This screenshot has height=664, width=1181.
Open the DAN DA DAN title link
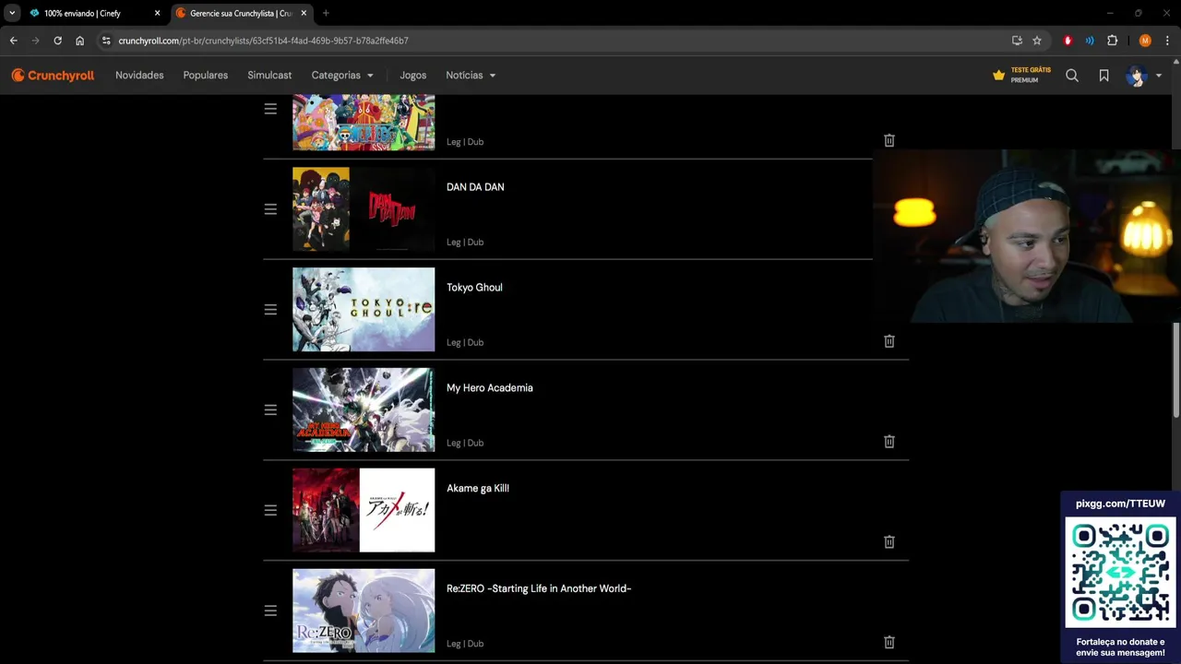coord(475,187)
